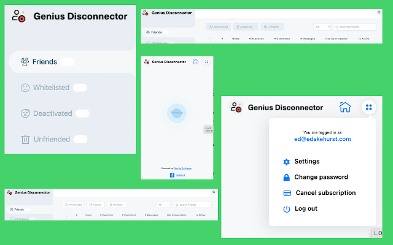The image size is (393, 245).
Task: Click the Whitelisted button next to the Analyze button
Action: pyautogui.click(x=74, y=205)
